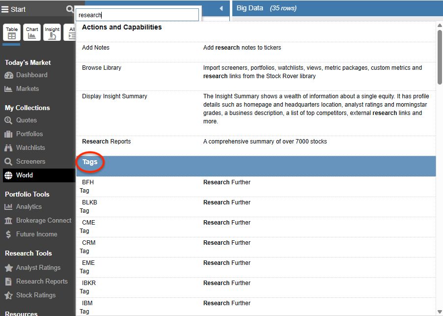
Task: Open Dashboard in the sidebar
Action: point(31,75)
